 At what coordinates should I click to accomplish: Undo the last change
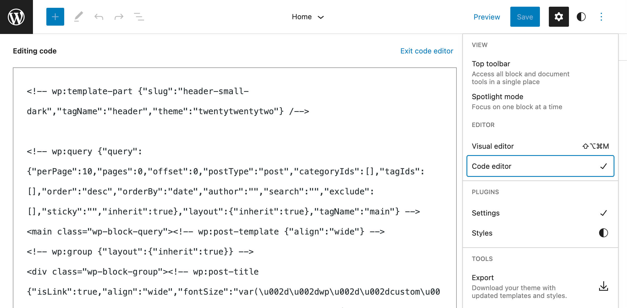[x=99, y=17]
